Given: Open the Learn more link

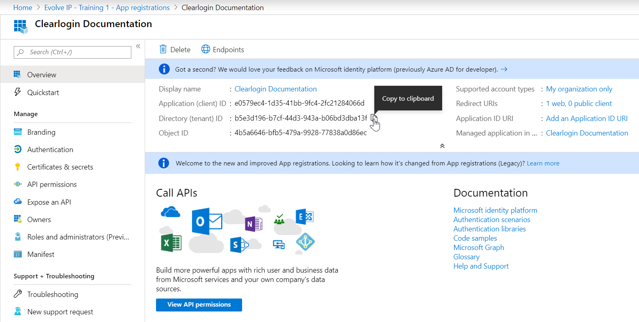Looking at the screenshot, I should point(543,163).
